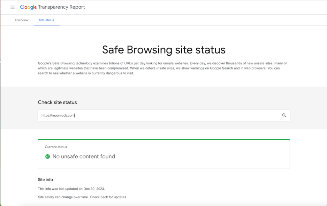
Task: Click the Safe Browsing description paragraph
Action: [163, 68]
